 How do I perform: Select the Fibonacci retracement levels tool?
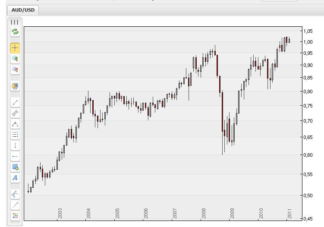click(x=15, y=135)
